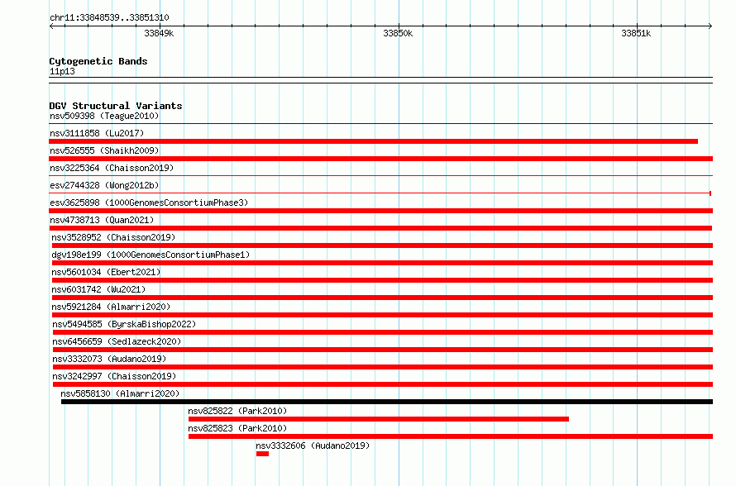This screenshot has width=736, height=486.
Task: Click the 11p13 band label
Action: pos(62,71)
